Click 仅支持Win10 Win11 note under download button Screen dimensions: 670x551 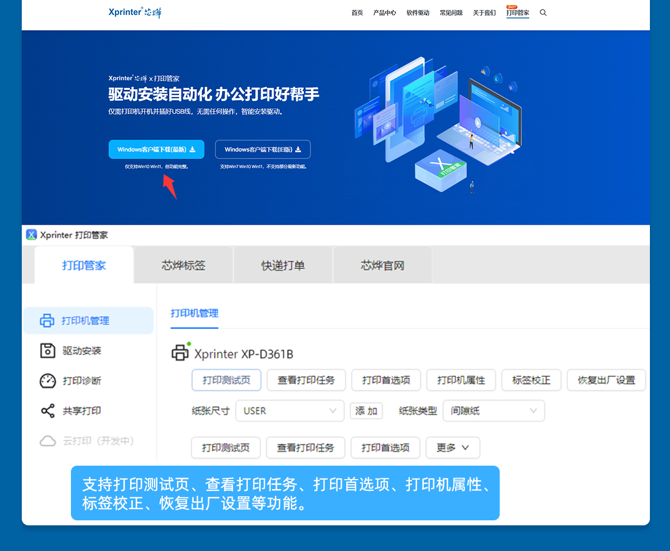[156, 166]
